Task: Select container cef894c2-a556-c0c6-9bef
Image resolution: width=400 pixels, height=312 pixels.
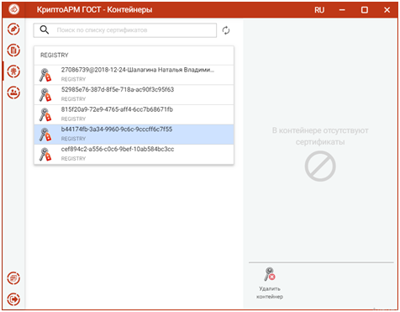Action: pos(134,155)
